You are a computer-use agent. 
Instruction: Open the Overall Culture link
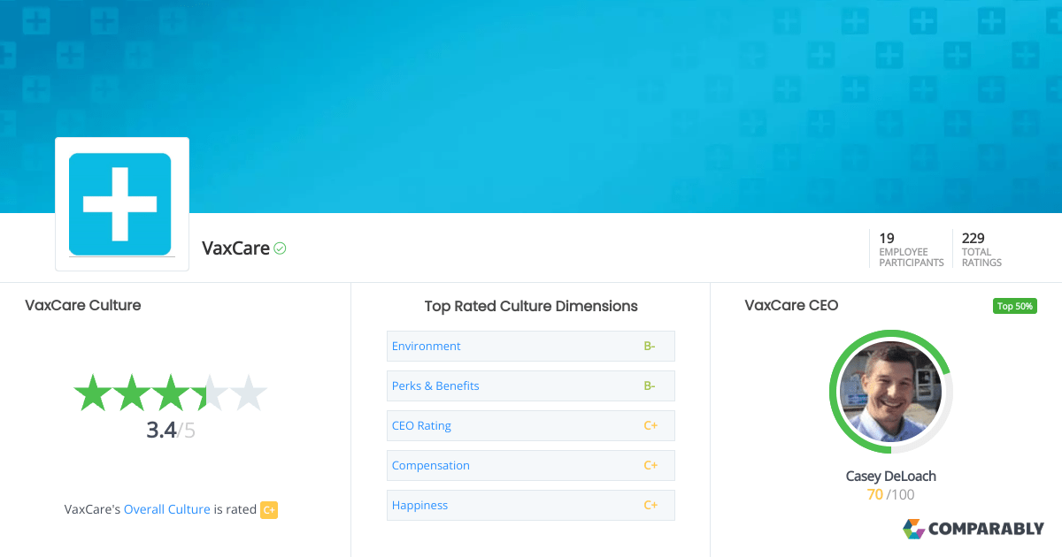click(x=167, y=509)
